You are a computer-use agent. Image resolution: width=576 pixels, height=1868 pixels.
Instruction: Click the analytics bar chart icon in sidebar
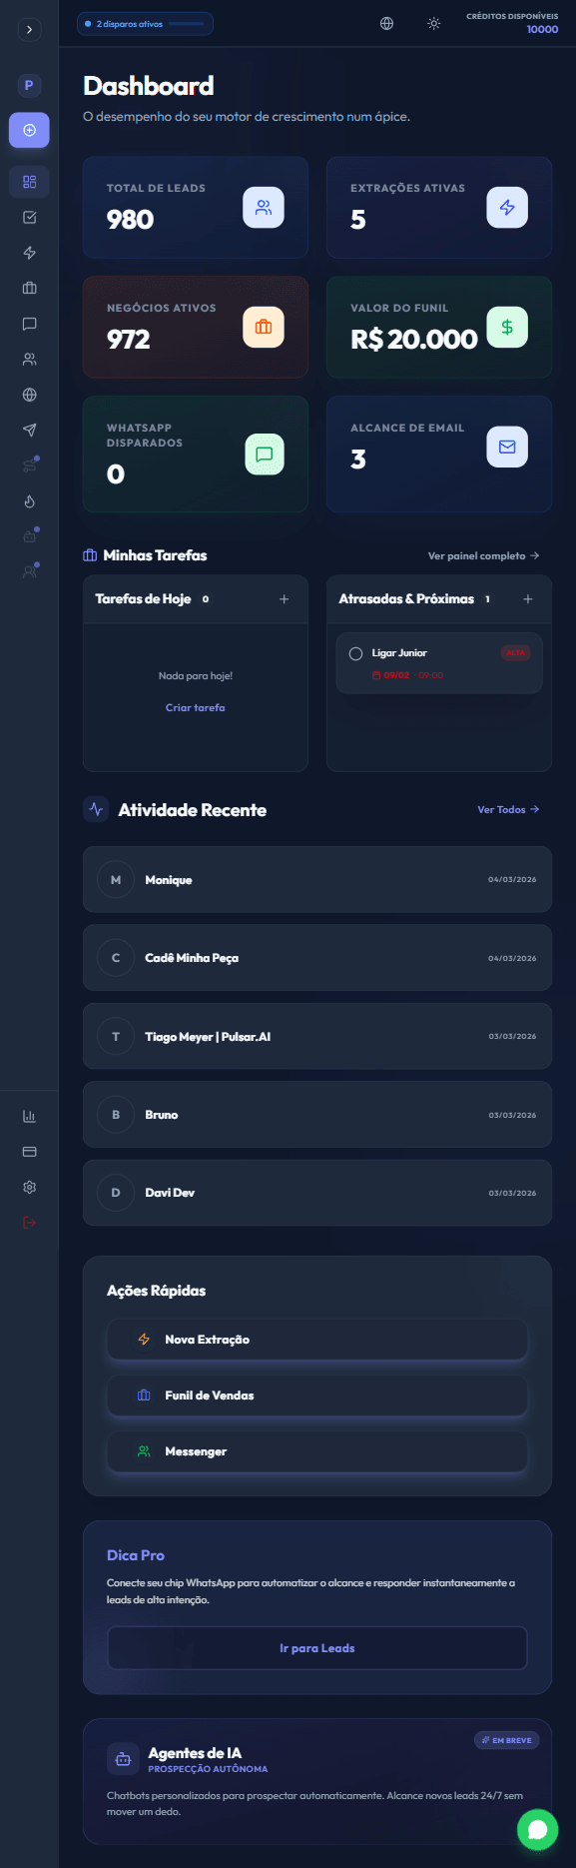tap(29, 1116)
